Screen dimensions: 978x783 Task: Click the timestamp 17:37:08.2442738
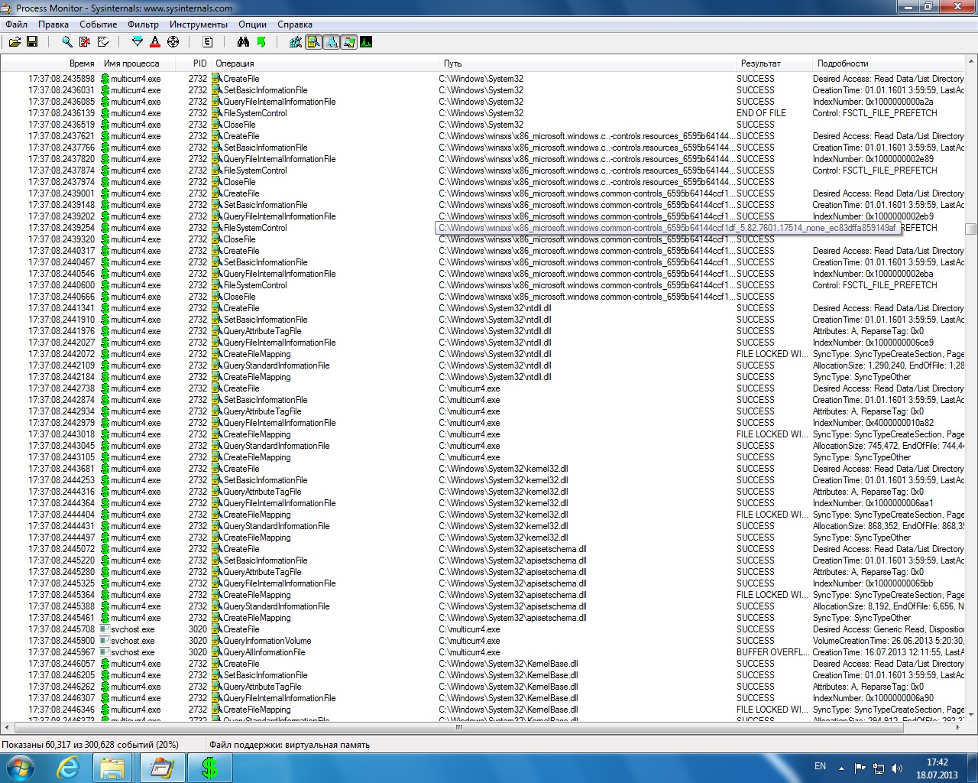62,388
